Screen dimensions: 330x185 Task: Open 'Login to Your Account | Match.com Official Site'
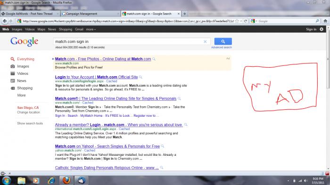click(96, 77)
